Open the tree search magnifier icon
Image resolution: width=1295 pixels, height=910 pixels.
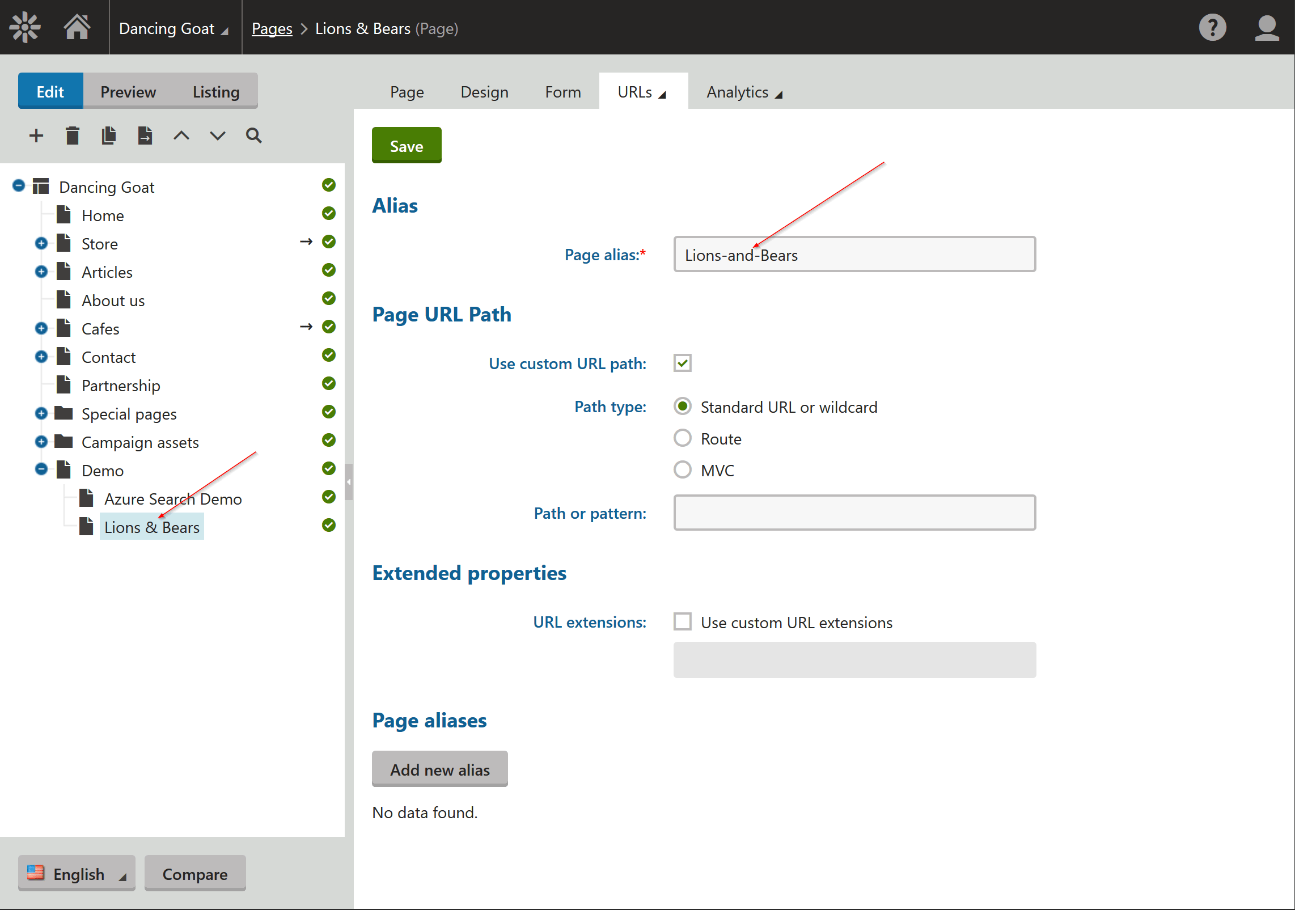[253, 136]
